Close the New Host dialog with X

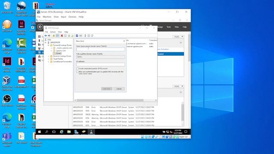tap(124, 41)
